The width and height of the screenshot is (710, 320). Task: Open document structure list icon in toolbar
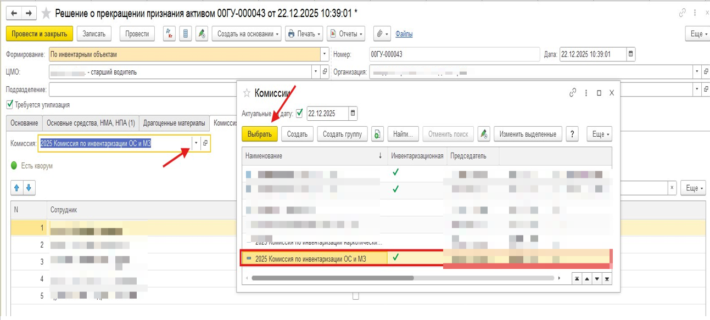coord(186,34)
